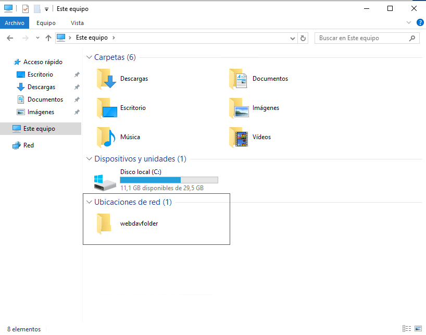Image resolution: width=426 pixels, height=335 pixels.
Task: Click the 11,1 GB disponibles de 29,5 GB text
Action: pyautogui.click(x=162, y=188)
